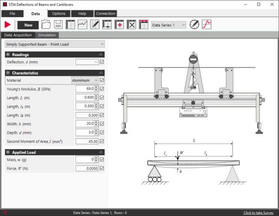Viewport: 279px width, 216px height.
Task: Collapse the Characteristics section
Action: coord(101,73)
